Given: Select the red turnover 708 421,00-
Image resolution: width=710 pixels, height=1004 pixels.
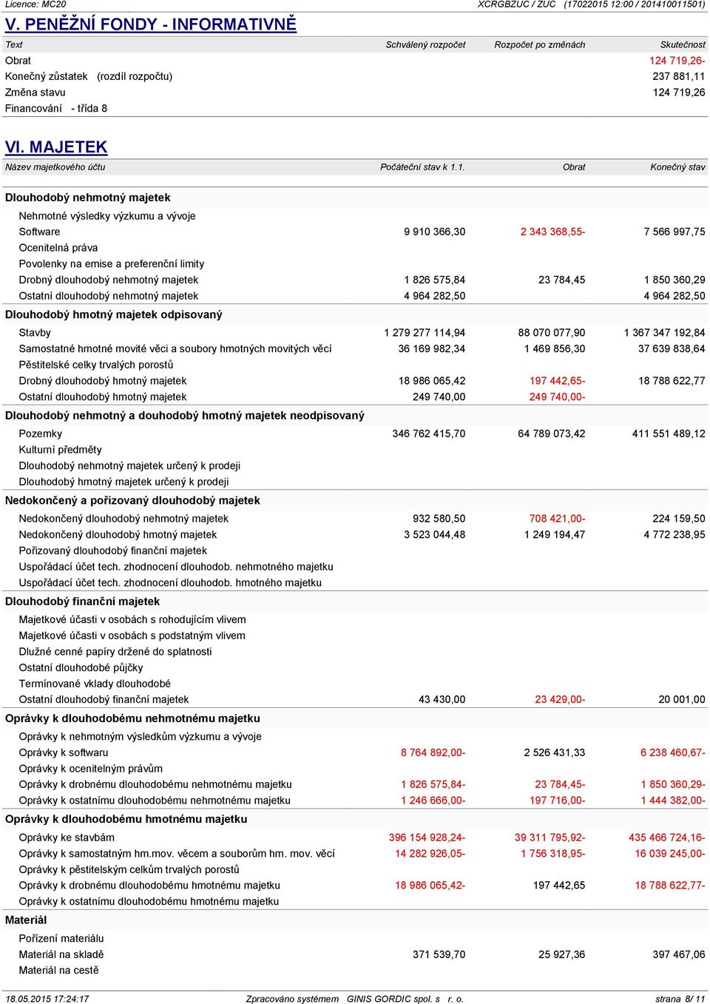Looking at the screenshot, I should point(557,519).
